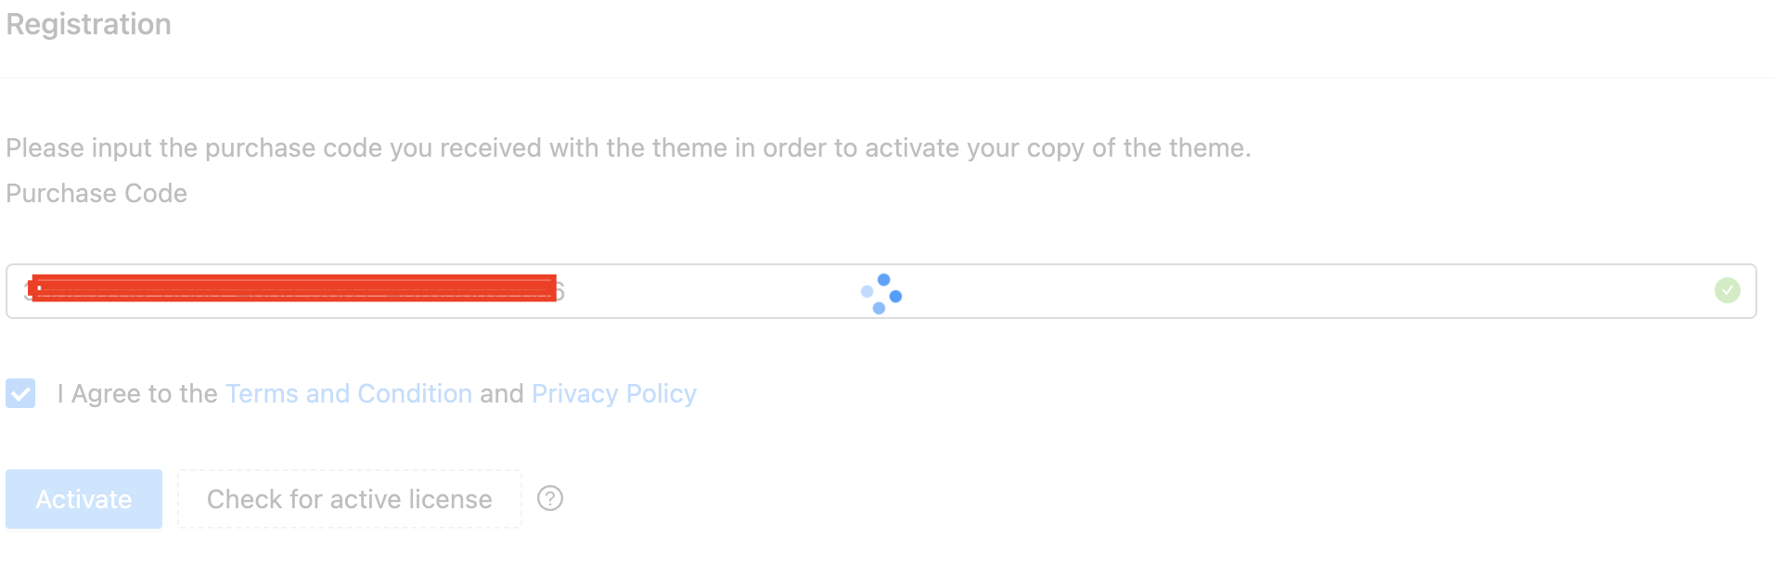This screenshot has height=588, width=1774.
Task: Open the Privacy Policy link
Action: click(x=614, y=393)
